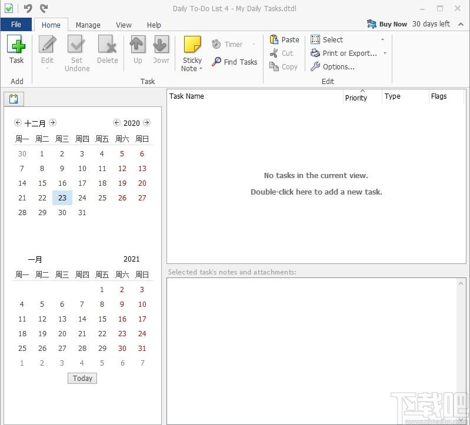Click the Cut scissors icon
This screenshot has width=470, height=425.
[x=274, y=53]
